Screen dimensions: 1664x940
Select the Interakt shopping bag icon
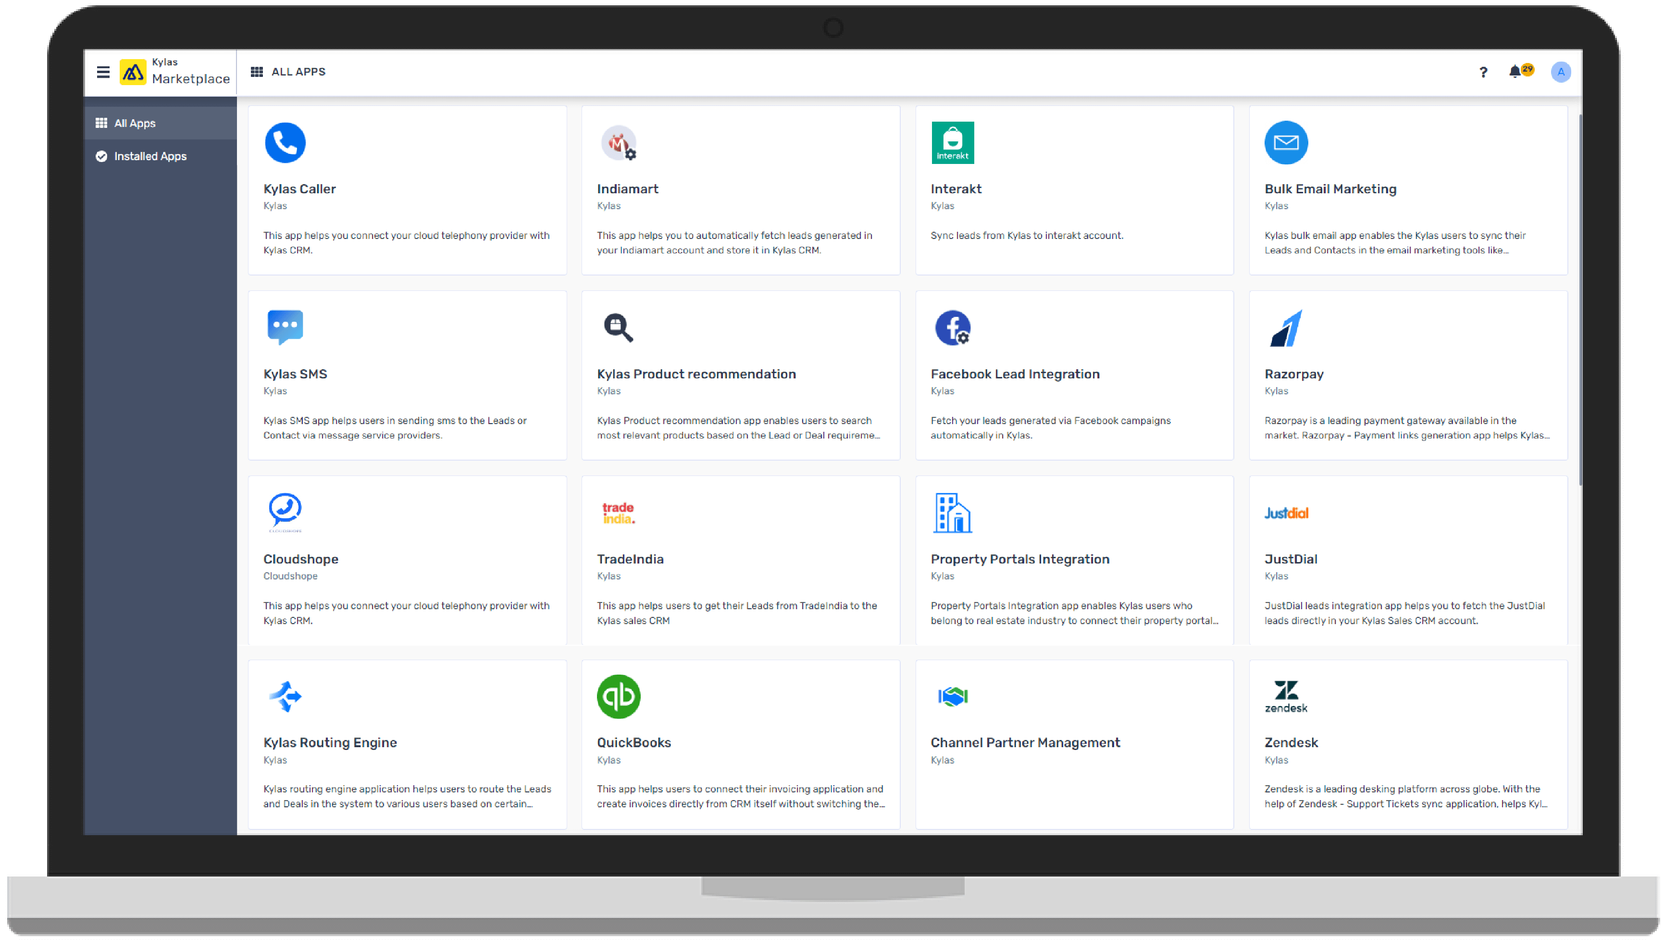(952, 141)
